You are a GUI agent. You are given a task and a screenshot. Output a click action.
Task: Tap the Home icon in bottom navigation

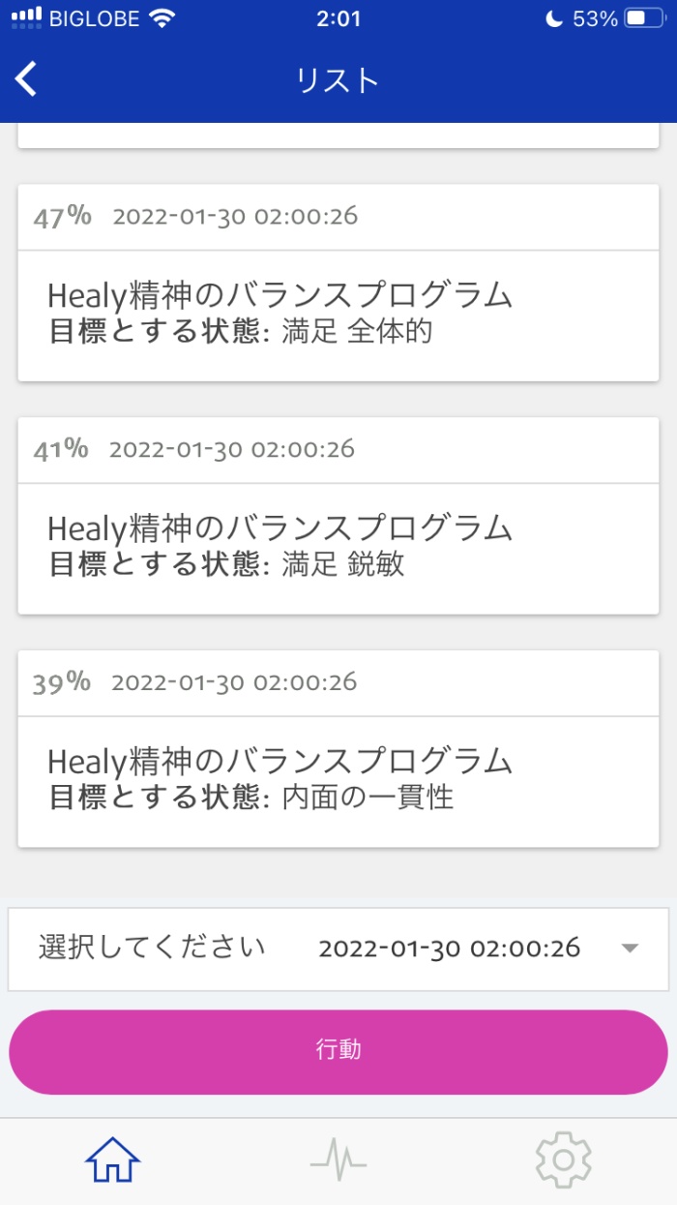(112, 1161)
